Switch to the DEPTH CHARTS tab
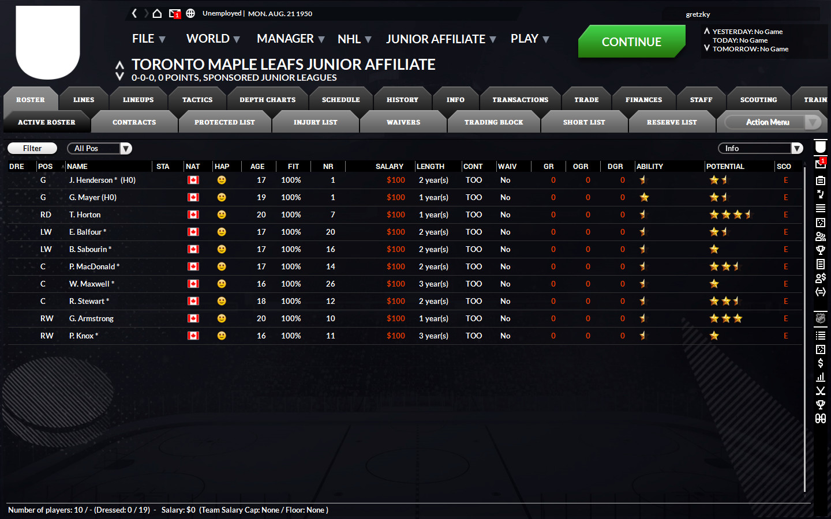The height and width of the screenshot is (519, 831). tap(267, 100)
